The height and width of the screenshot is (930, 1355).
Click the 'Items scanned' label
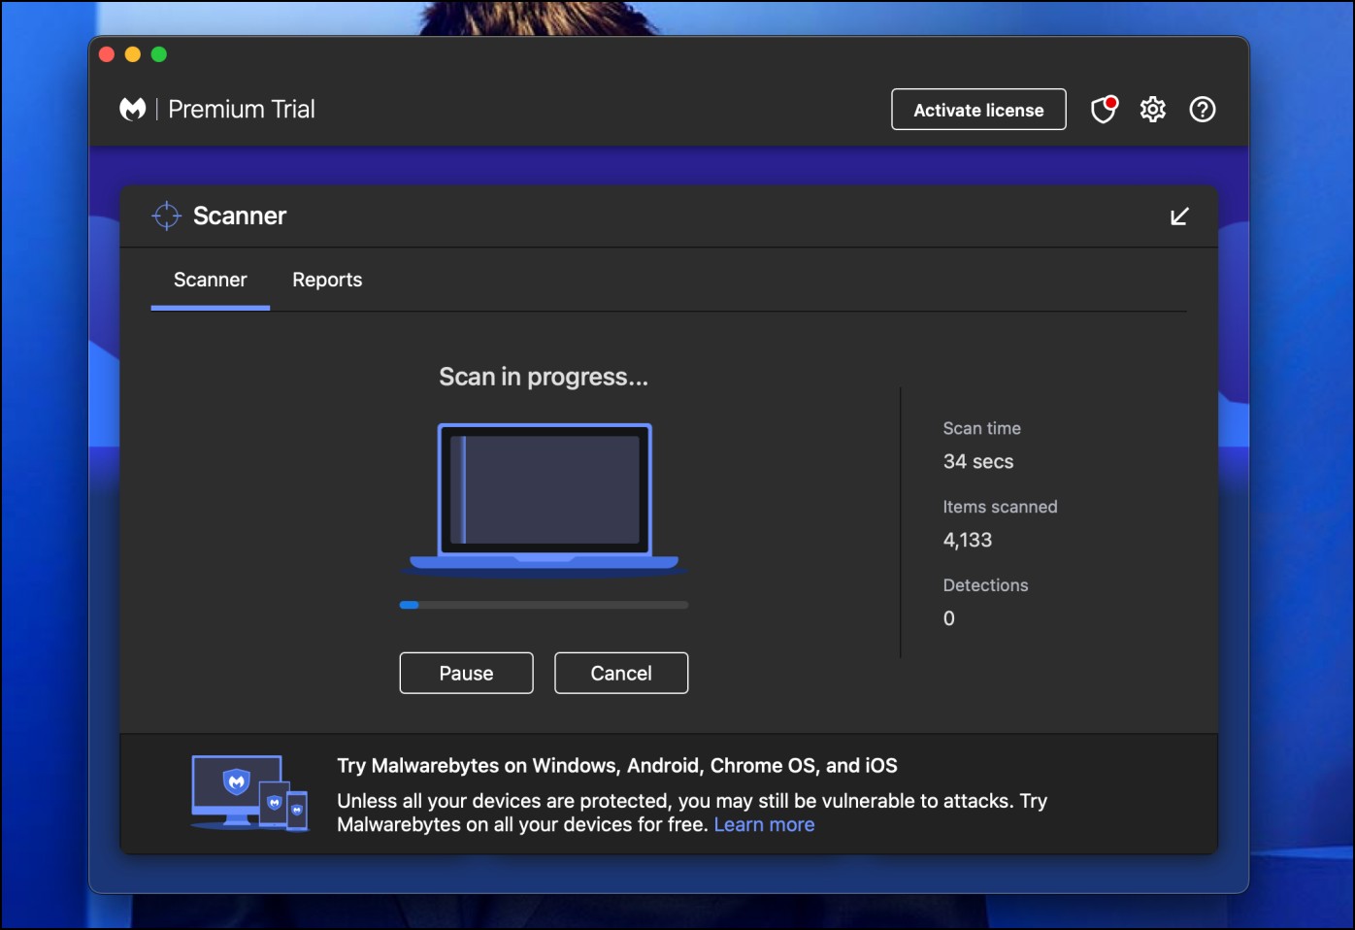(x=1000, y=507)
